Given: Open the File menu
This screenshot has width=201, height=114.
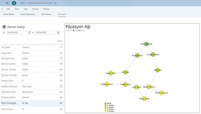Looking at the screenshot, I should tap(8, 9).
